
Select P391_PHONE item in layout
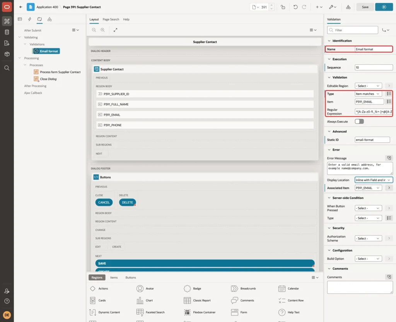[x=205, y=125]
